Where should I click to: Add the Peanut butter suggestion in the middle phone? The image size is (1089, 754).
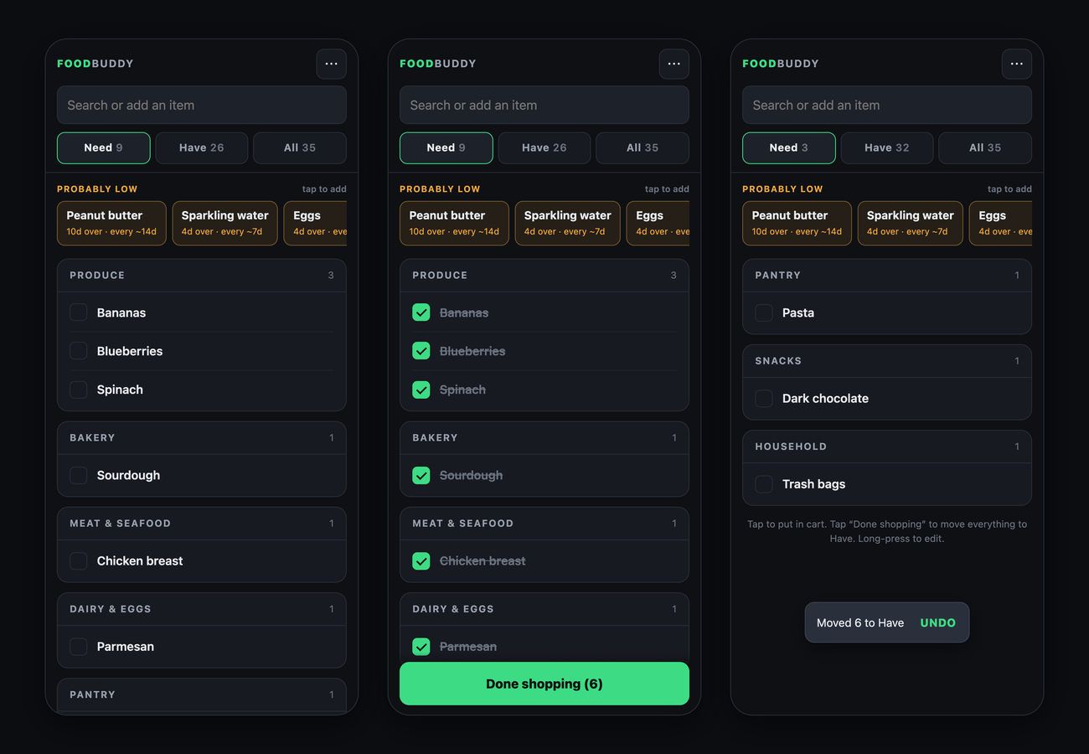tap(454, 223)
